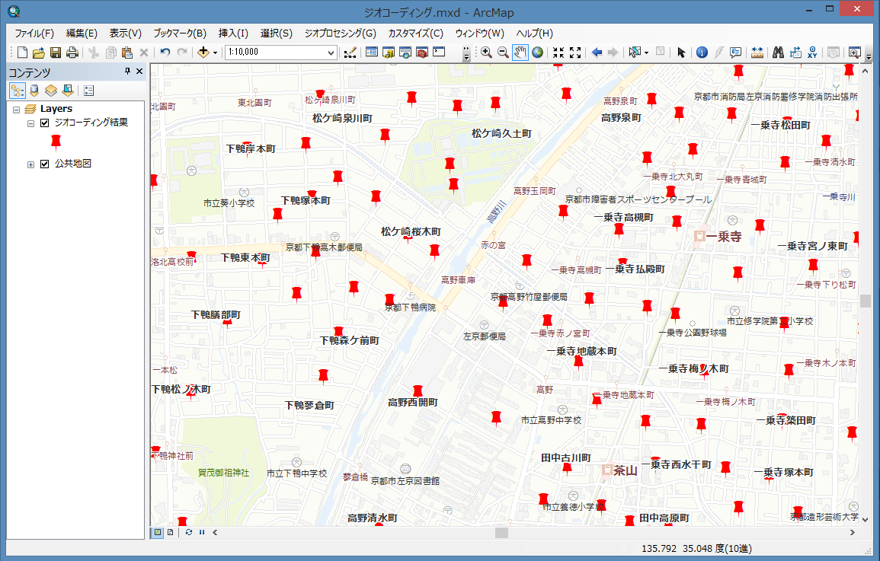
Task: Select the Pan tool
Action: tap(520, 52)
